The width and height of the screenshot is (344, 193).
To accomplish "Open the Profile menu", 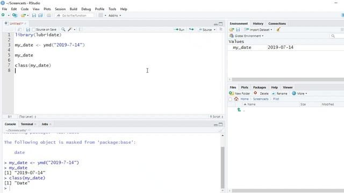I will click(x=99, y=9).
